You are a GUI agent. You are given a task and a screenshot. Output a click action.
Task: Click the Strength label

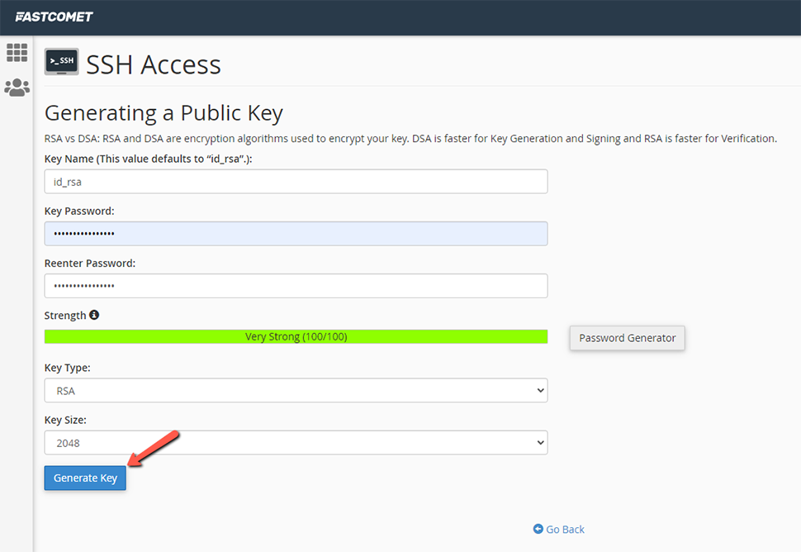point(65,316)
